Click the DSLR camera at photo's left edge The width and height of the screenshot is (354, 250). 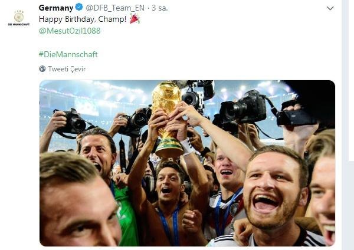[72, 122]
